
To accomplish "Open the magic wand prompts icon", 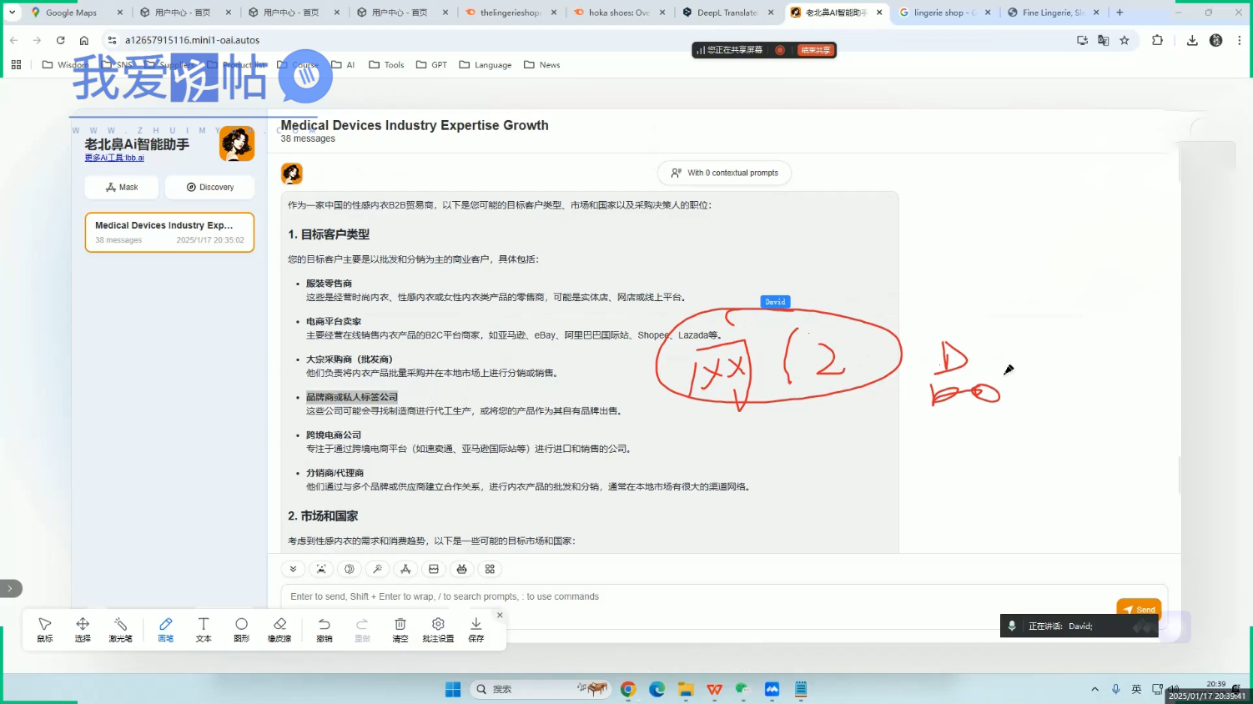I will pyautogui.click(x=377, y=569).
